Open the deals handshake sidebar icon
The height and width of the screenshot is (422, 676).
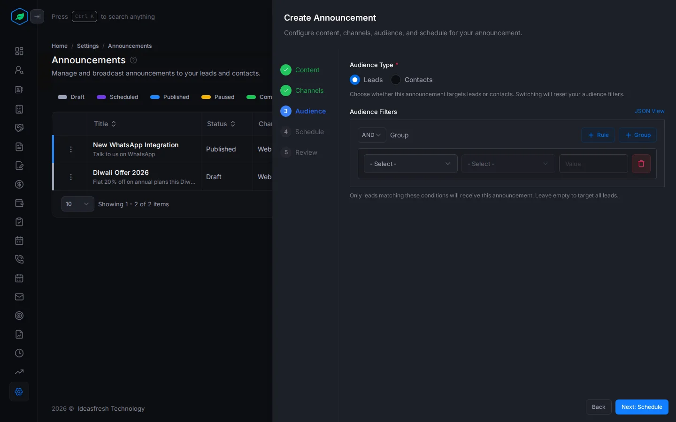(x=19, y=128)
